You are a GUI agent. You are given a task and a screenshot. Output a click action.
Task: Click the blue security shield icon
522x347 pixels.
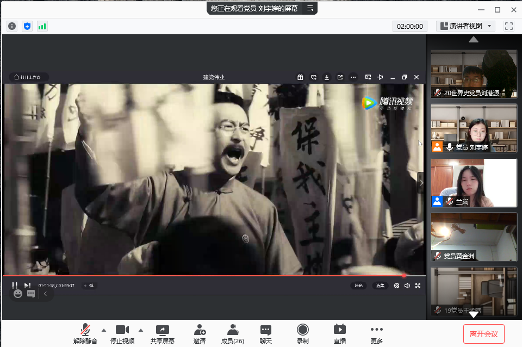[27, 26]
